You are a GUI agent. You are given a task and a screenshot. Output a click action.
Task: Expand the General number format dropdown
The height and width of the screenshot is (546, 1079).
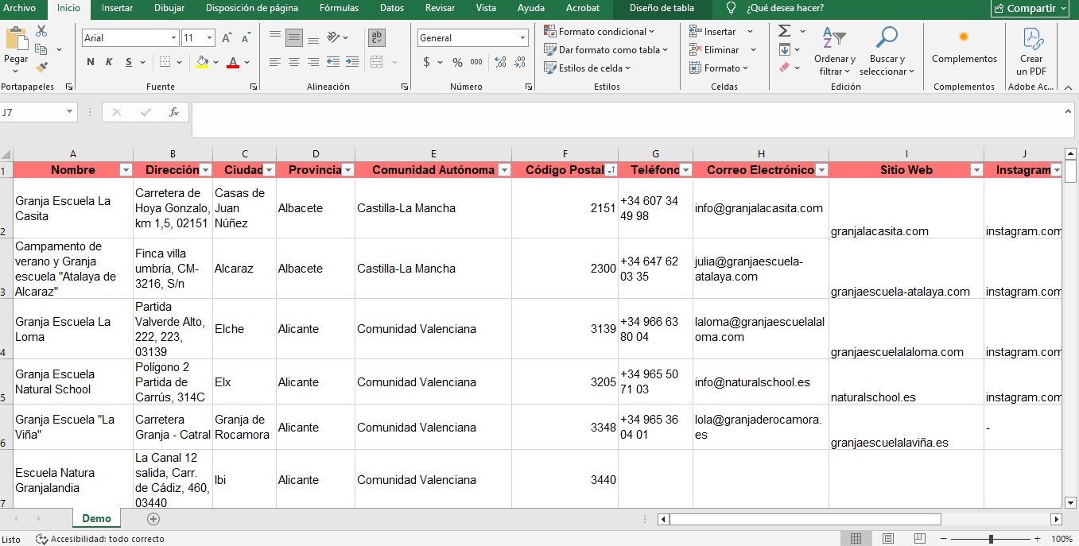tap(522, 38)
